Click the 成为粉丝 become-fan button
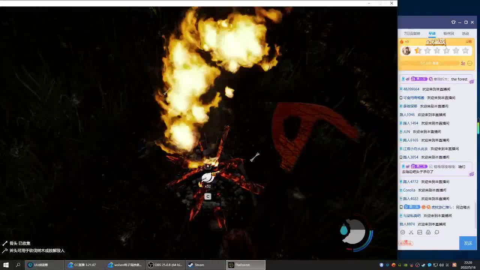Image resolution: width=480 pixels, height=270 pixels. [x=405, y=243]
